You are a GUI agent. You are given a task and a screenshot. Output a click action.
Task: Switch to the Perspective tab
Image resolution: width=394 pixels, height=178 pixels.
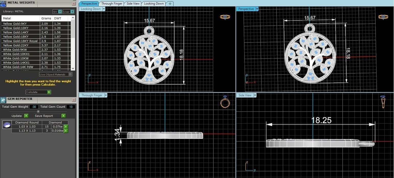89,4
